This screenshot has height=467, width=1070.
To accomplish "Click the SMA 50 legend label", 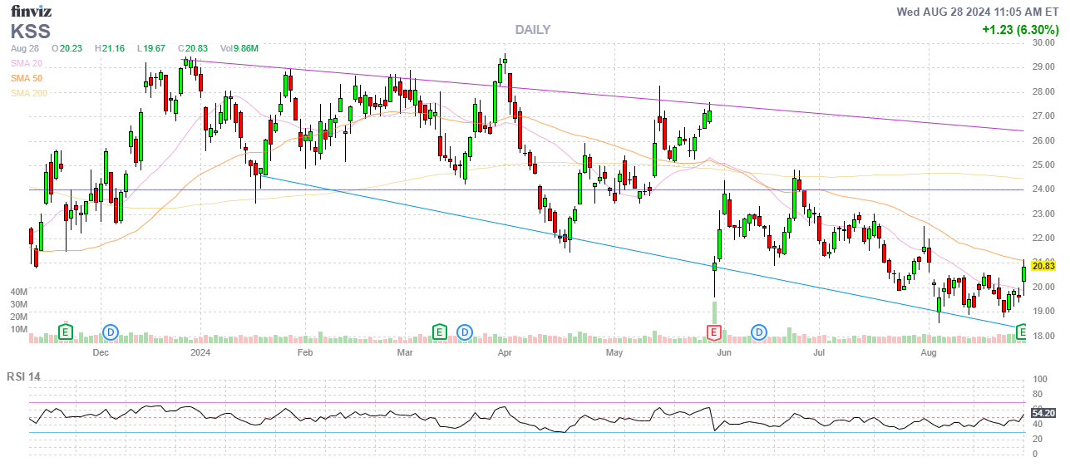I will tap(27, 78).
